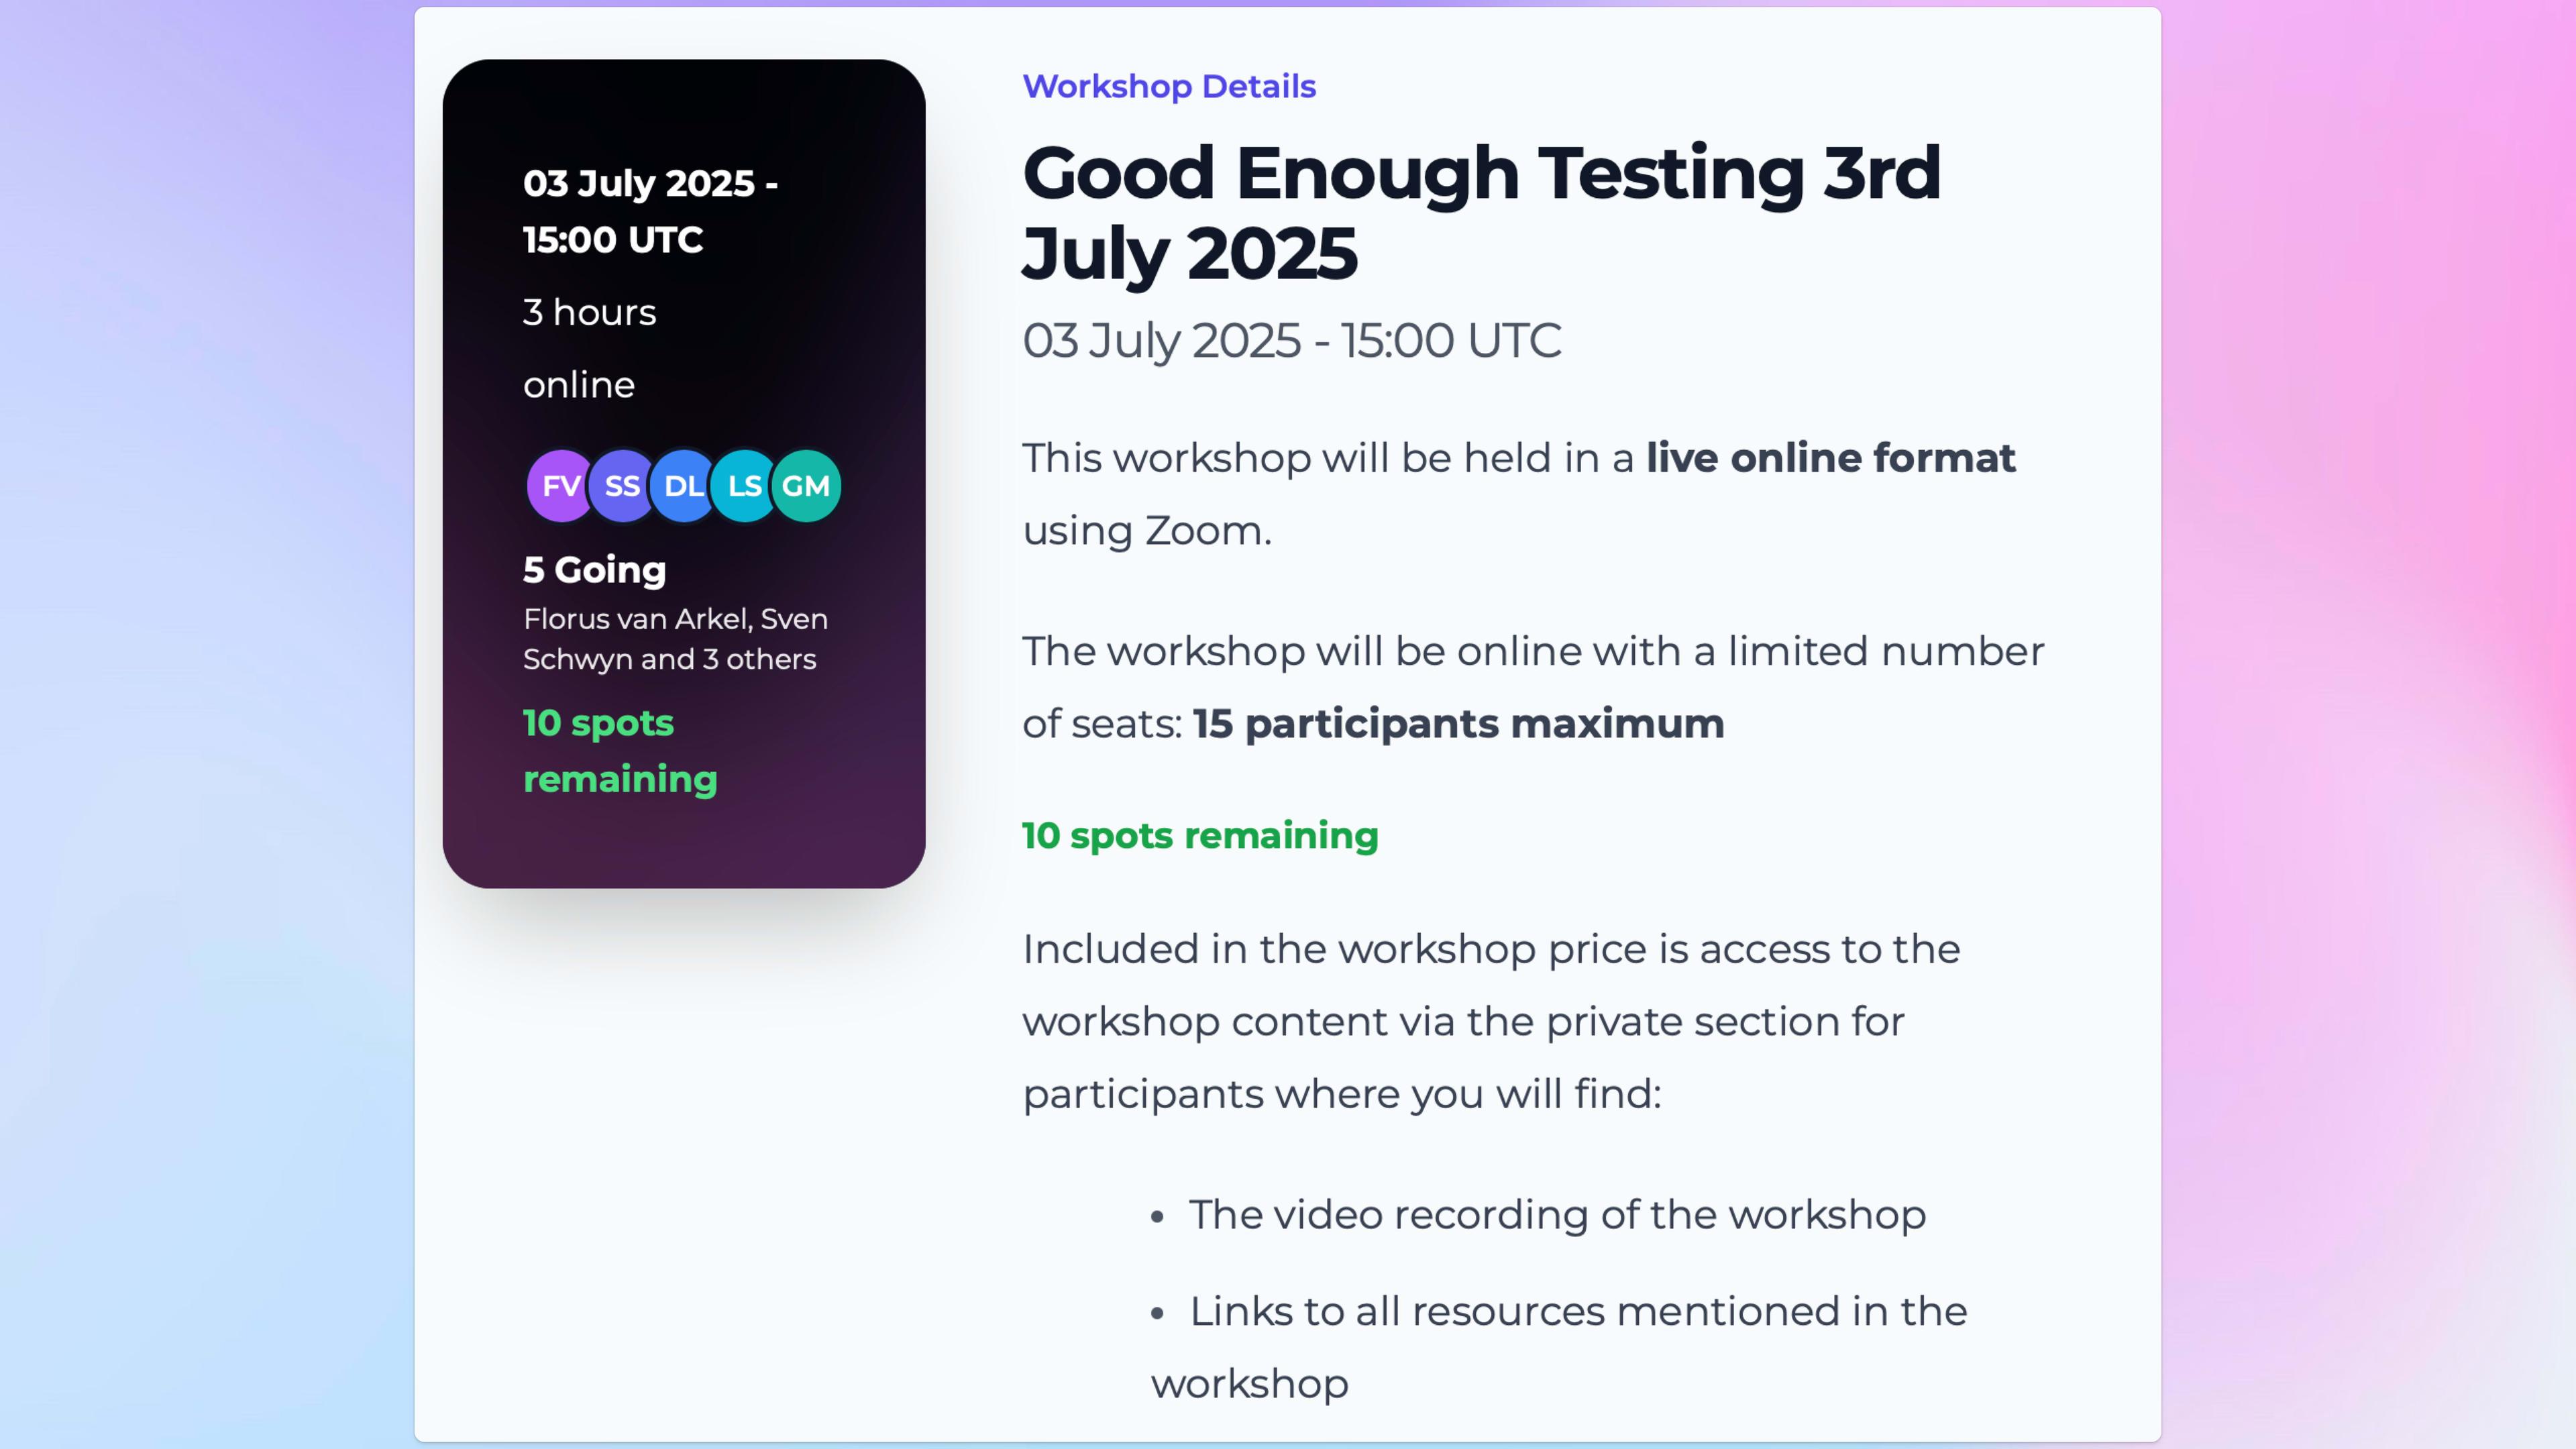The width and height of the screenshot is (2576, 1449).
Task: Click the LS attendee avatar
Action: pyautogui.click(x=745, y=486)
